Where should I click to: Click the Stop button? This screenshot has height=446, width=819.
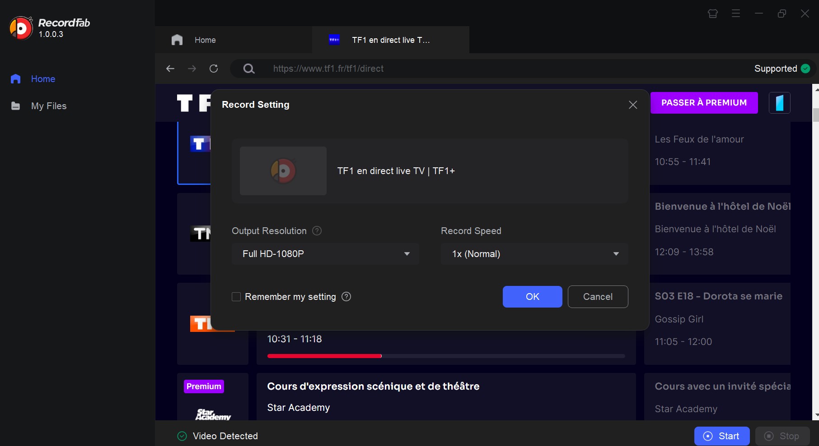782,436
